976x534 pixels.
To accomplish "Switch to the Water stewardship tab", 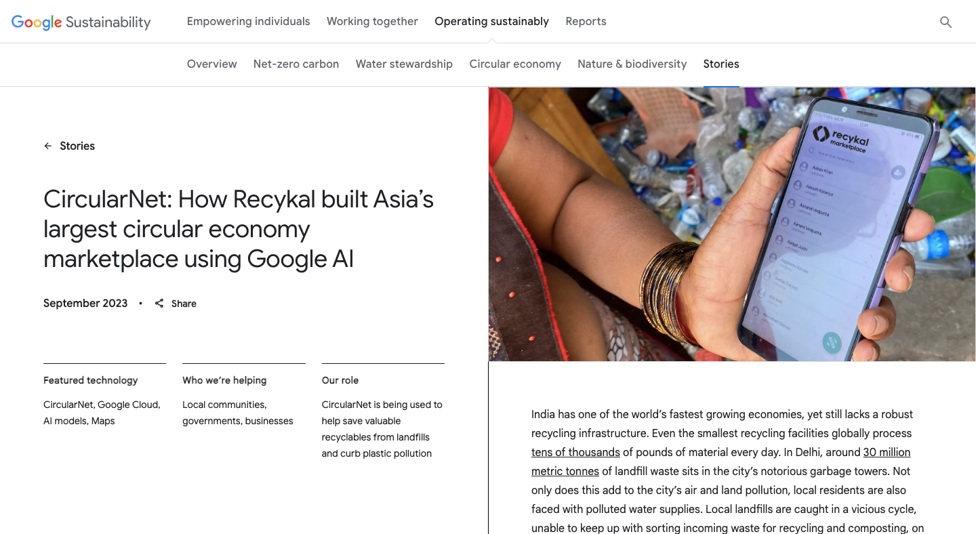I will pos(404,64).
